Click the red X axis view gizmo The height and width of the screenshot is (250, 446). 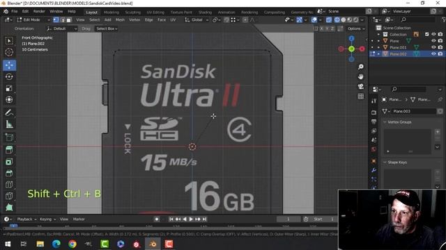(362, 49)
